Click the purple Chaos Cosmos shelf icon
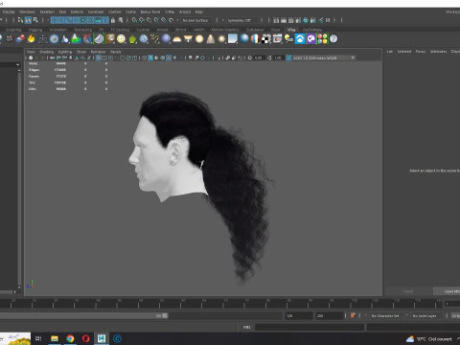Screen dimensions: 460x345 (x=310, y=39)
